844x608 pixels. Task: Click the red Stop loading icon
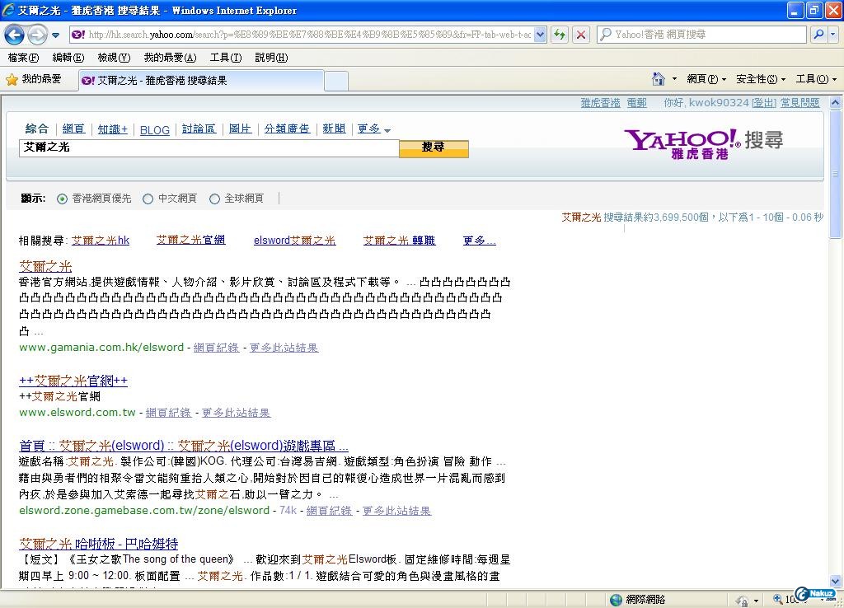[581, 35]
